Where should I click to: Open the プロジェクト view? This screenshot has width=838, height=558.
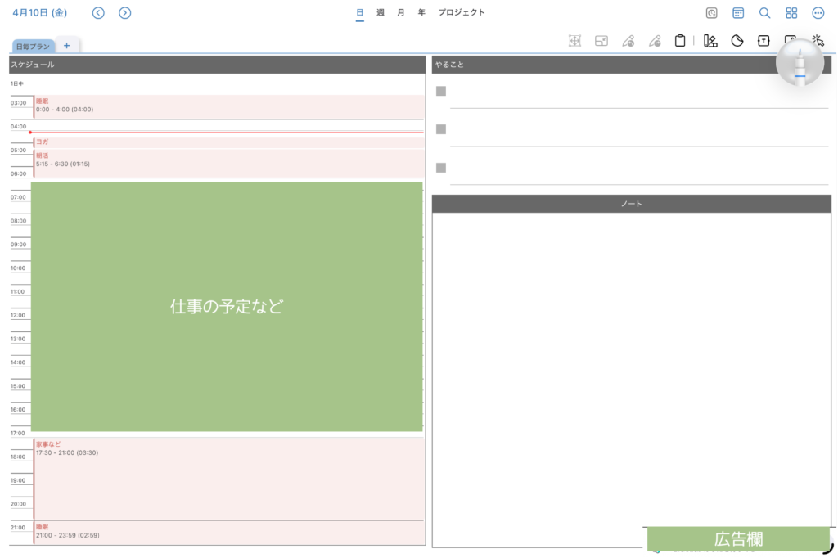click(x=462, y=12)
